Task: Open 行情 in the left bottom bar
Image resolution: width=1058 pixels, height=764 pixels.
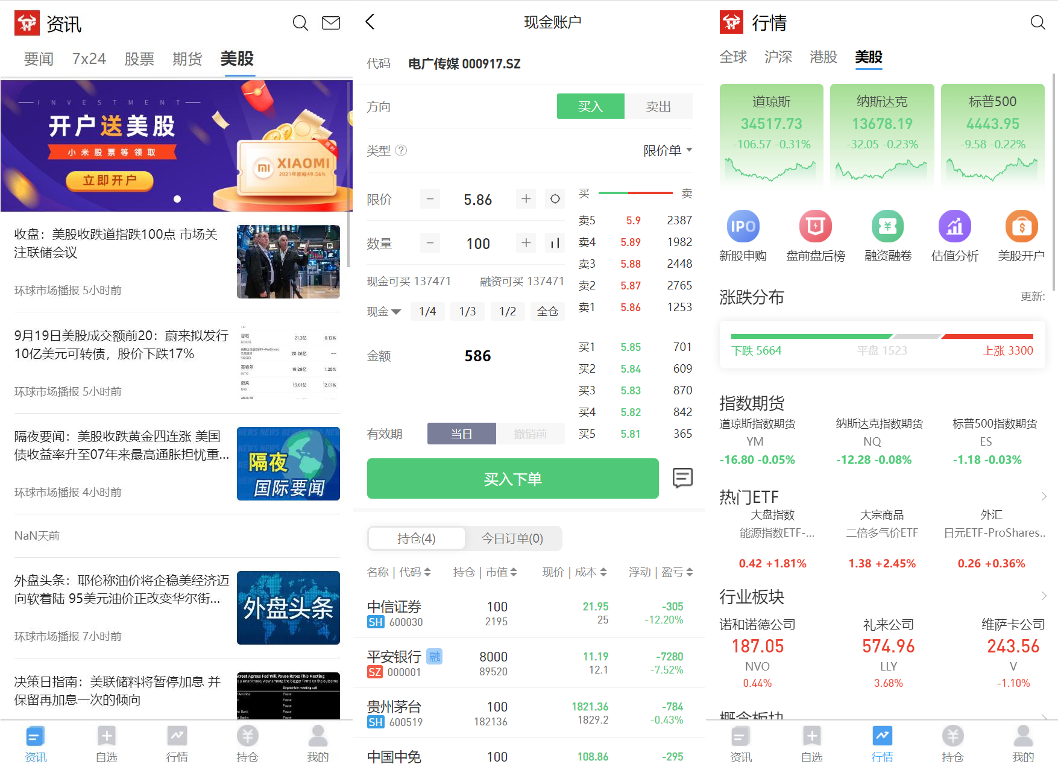Action: click(x=177, y=744)
